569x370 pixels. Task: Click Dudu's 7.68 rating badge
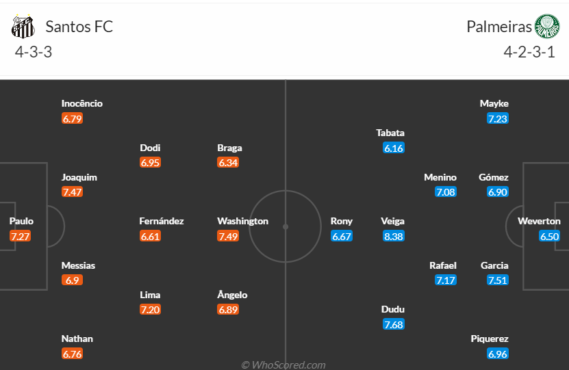point(393,324)
